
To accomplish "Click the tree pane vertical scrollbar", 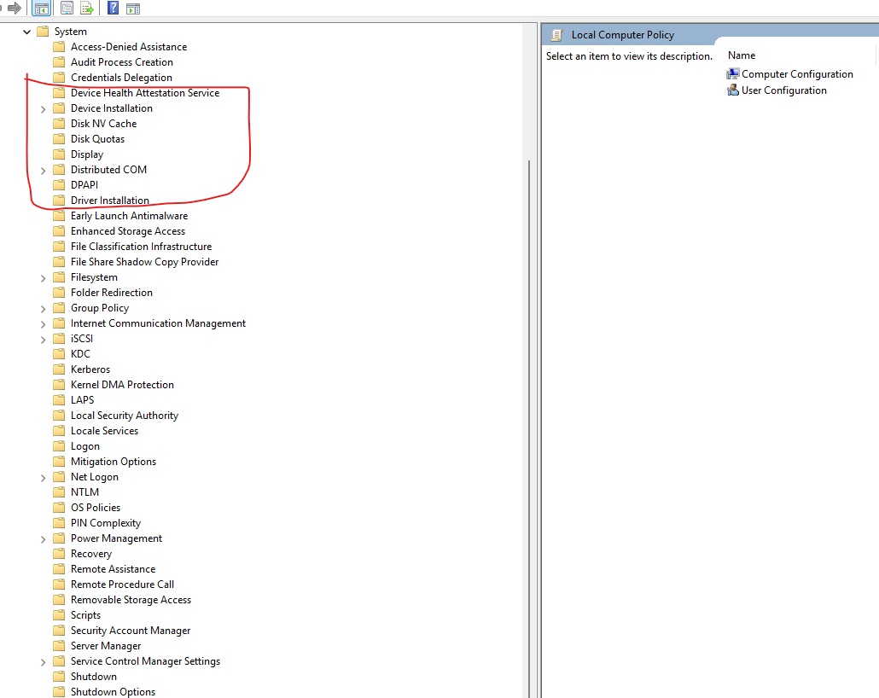I will (528, 361).
